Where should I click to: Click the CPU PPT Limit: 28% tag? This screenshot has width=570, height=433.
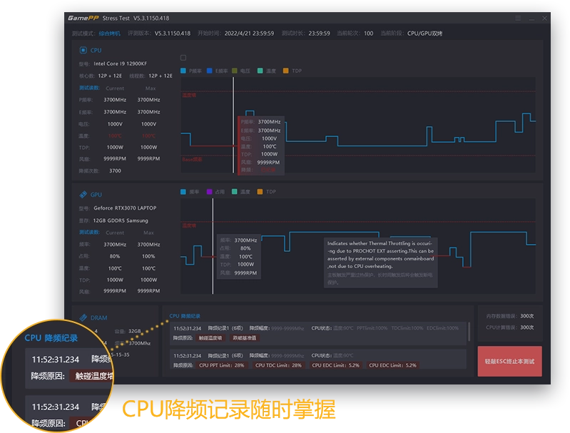(221, 365)
